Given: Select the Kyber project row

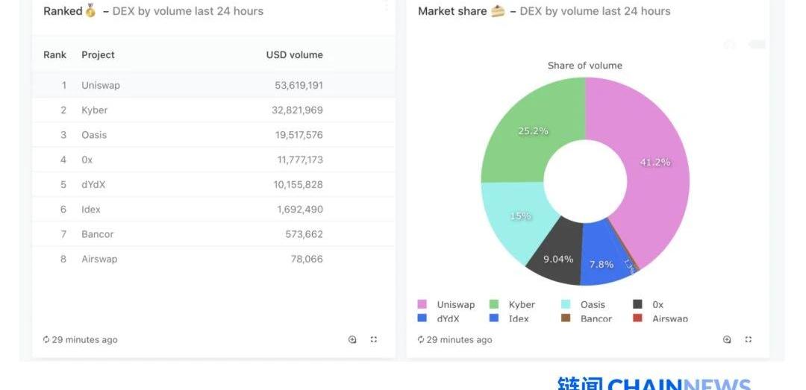Looking at the screenshot, I should tap(213, 110).
